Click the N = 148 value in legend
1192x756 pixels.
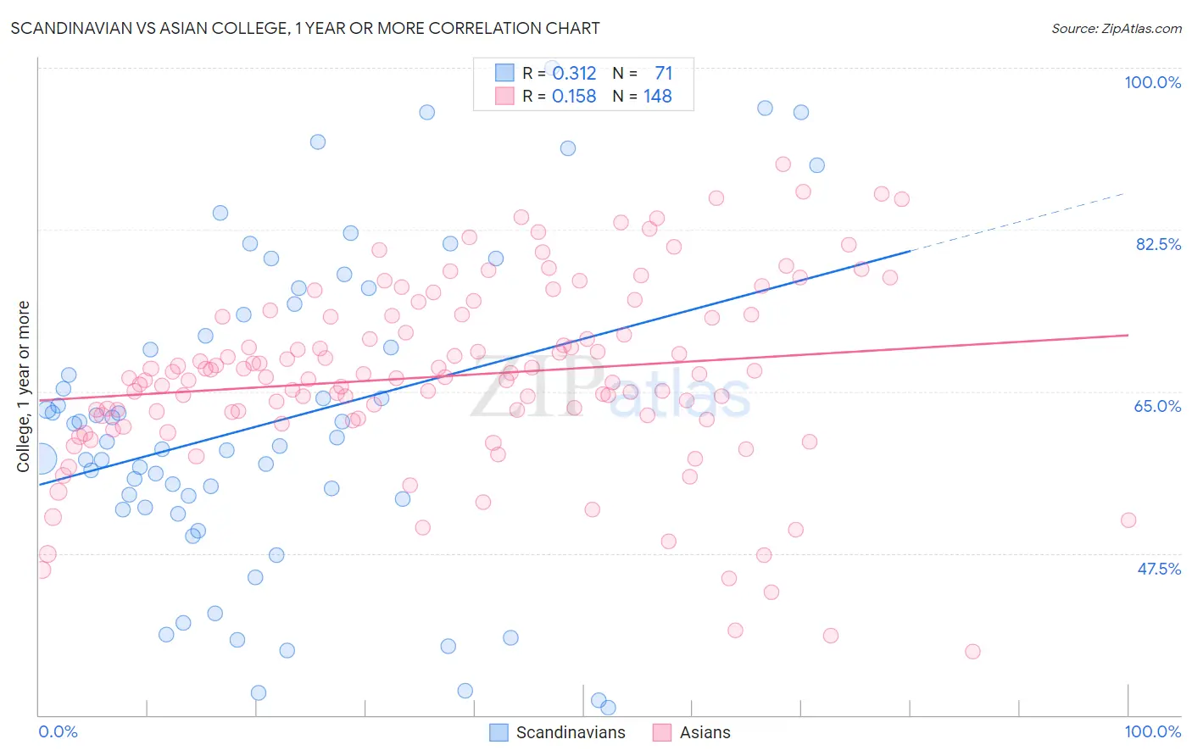point(642,96)
